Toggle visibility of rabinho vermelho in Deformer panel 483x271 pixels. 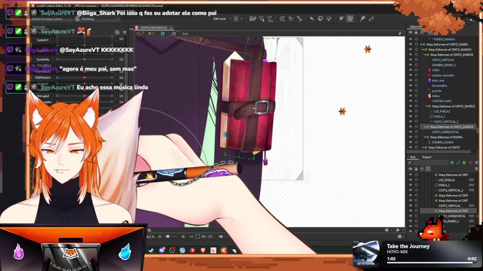(411, 75)
